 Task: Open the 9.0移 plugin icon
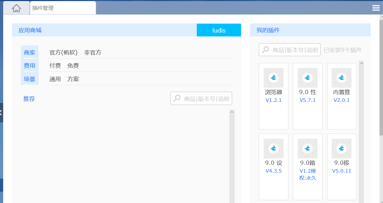(x=342, y=149)
